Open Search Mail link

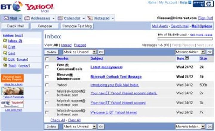[x=180, y=26]
